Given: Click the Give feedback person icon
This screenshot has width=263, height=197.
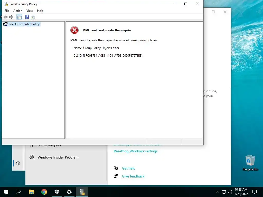Looking at the screenshot, I should [116, 176].
